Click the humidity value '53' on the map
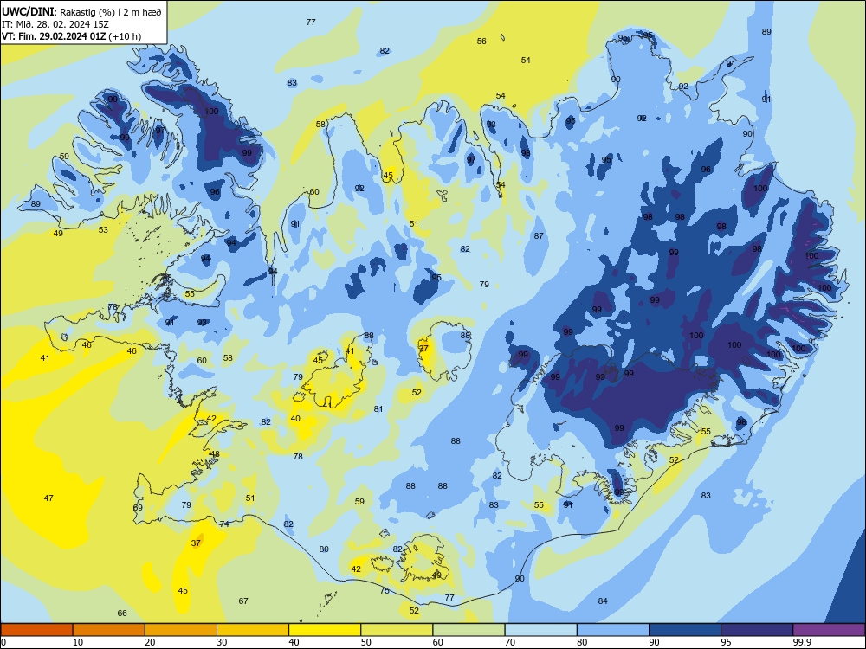866x649 pixels. (x=103, y=229)
